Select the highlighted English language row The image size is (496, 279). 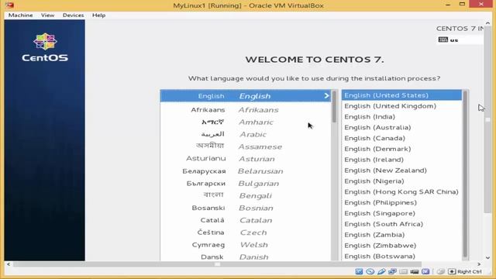(246, 96)
